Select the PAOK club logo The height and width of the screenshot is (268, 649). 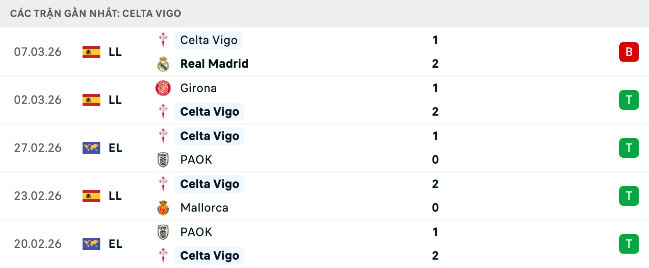(163, 160)
